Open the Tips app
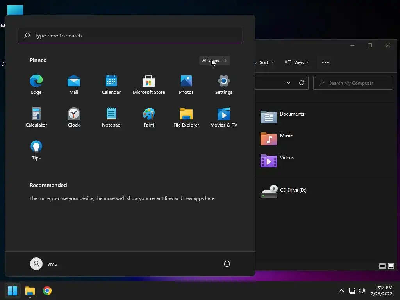This screenshot has width=400, height=300. (36, 150)
